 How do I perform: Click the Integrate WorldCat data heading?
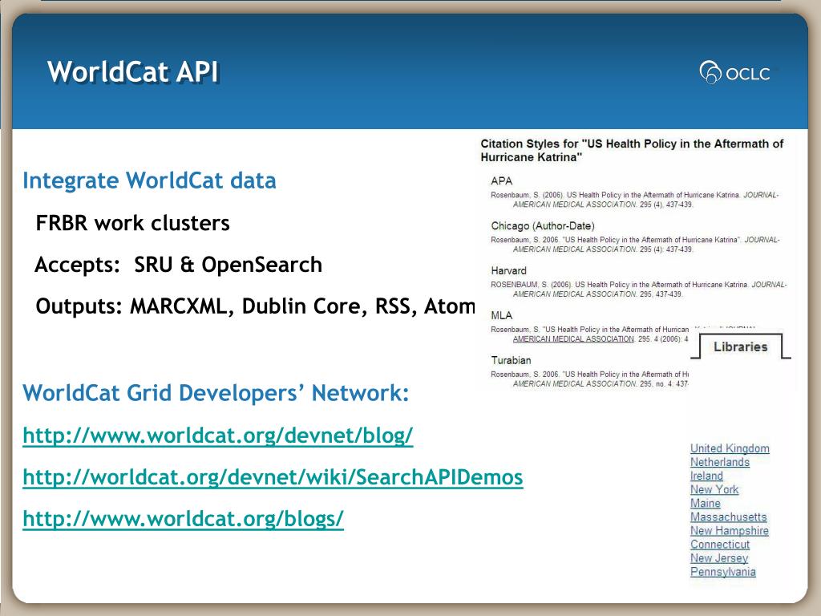149,180
